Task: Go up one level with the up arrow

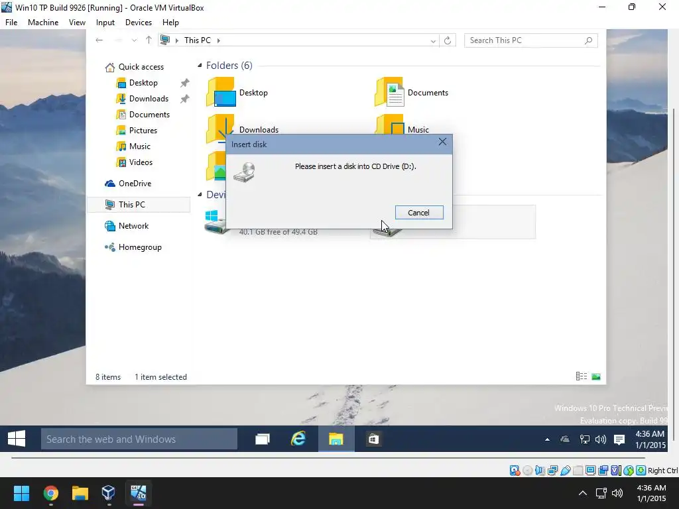Action: pyautogui.click(x=149, y=40)
